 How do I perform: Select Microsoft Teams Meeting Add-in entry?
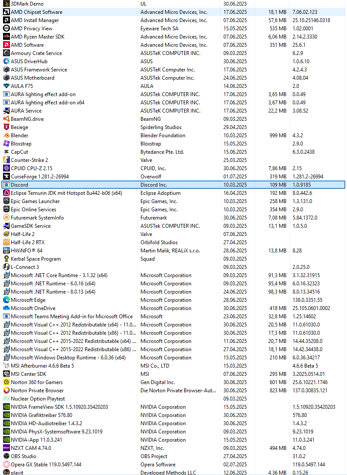(72, 316)
